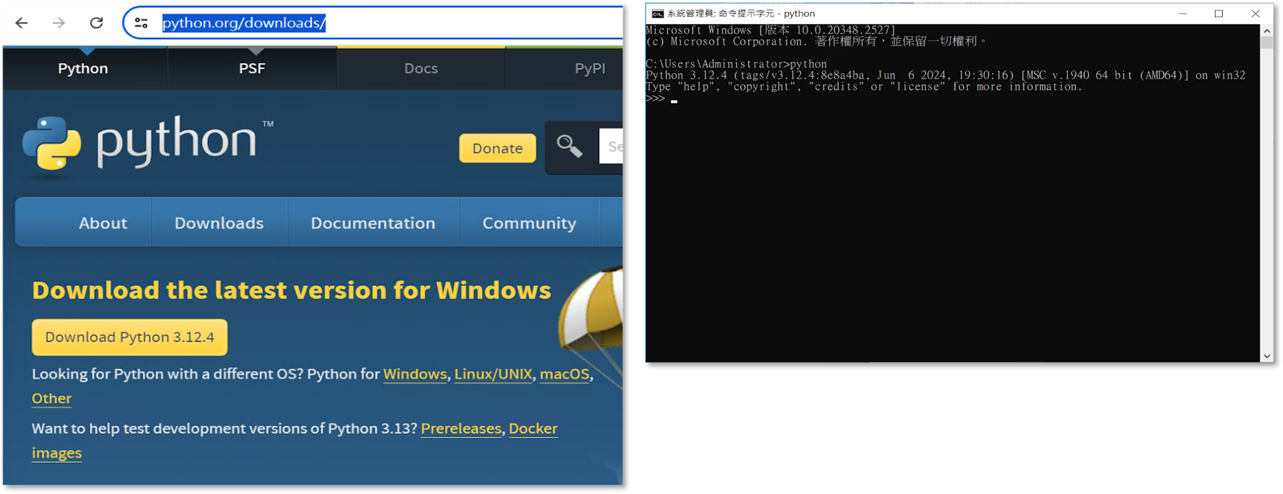Click the 'Microsoft Windows' version line in console
Screen dimensions: 1283x494
(x=771, y=30)
